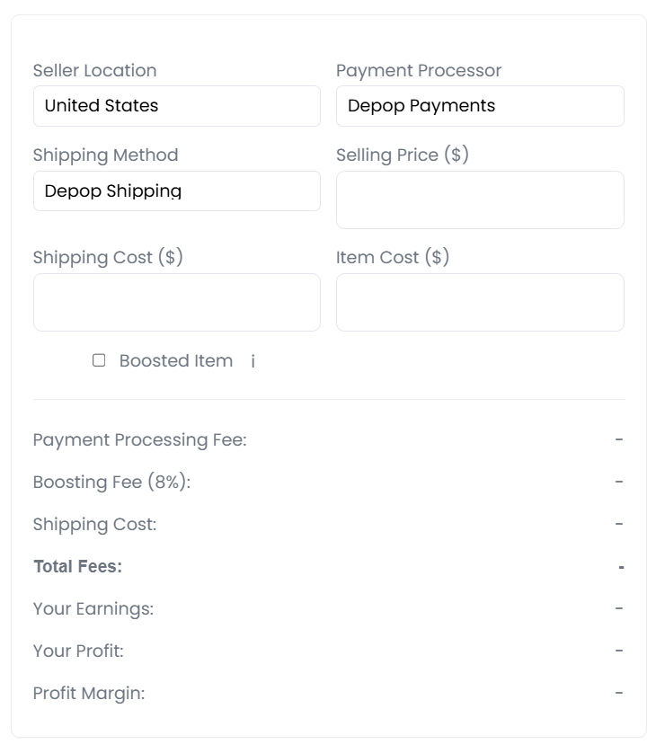
Task: Click the Your Earnings result label
Action: [x=93, y=609]
